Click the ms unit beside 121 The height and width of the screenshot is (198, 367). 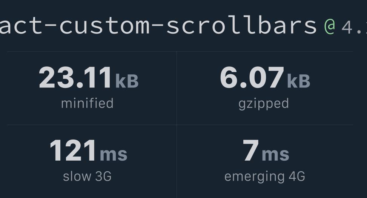tap(114, 155)
